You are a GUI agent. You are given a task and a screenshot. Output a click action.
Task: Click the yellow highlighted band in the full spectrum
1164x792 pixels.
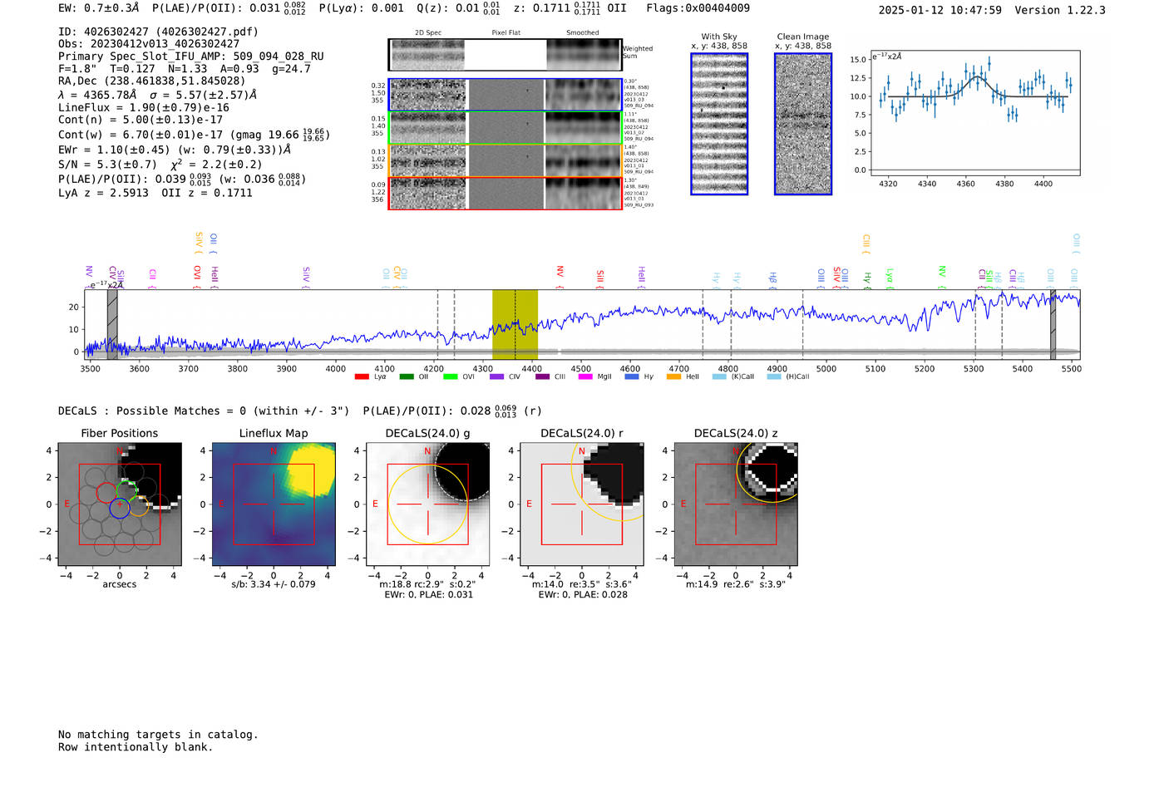click(515, 324)
